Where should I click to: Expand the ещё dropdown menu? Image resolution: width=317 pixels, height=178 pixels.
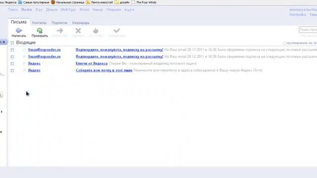(x=129, y=10)
